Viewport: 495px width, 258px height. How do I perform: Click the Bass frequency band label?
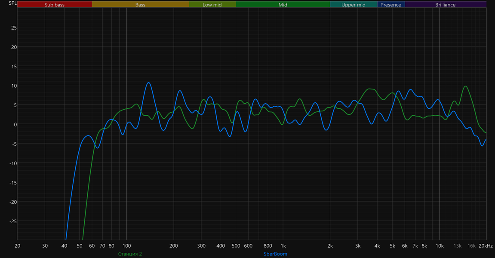[141, 4]
